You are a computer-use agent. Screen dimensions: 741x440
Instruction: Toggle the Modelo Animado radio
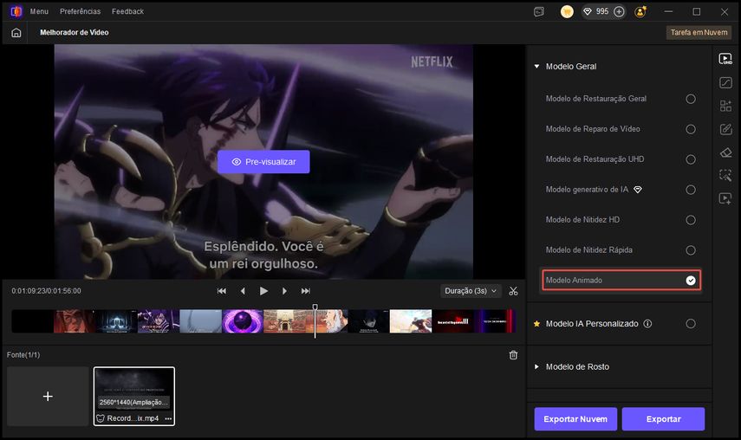coord(691,281)
